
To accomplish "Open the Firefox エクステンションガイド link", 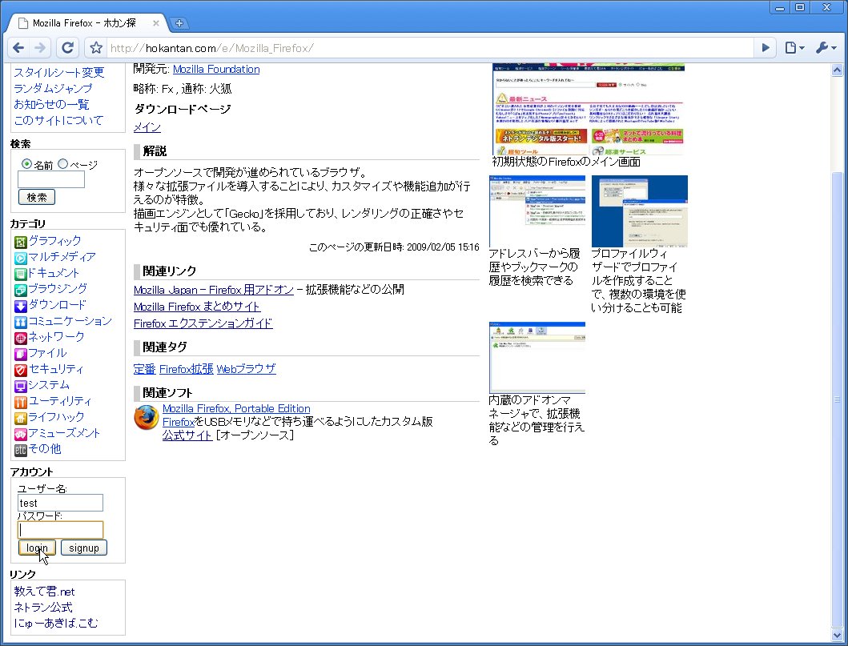I will point(203,323).
